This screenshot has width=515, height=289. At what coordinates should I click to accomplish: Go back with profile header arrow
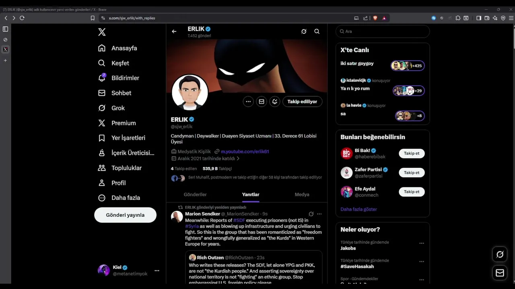click(174, 31)
